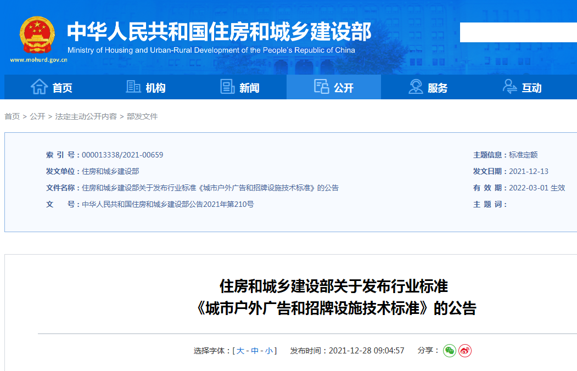Set font size to 中
This screenshot has width=577, height=371.
tap(255, 351)
